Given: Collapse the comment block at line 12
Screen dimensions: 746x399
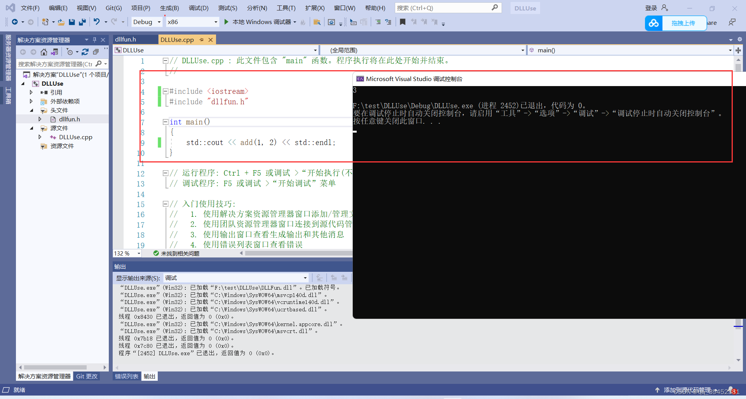Looking at the screenshot, I should tap(165, 173).
